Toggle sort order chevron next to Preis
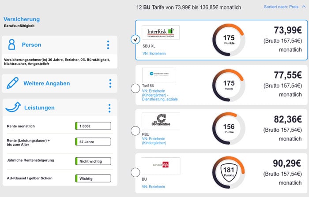The height and width of the screenshot is (197, 309). pyautogui.click(x=304, y=7)
